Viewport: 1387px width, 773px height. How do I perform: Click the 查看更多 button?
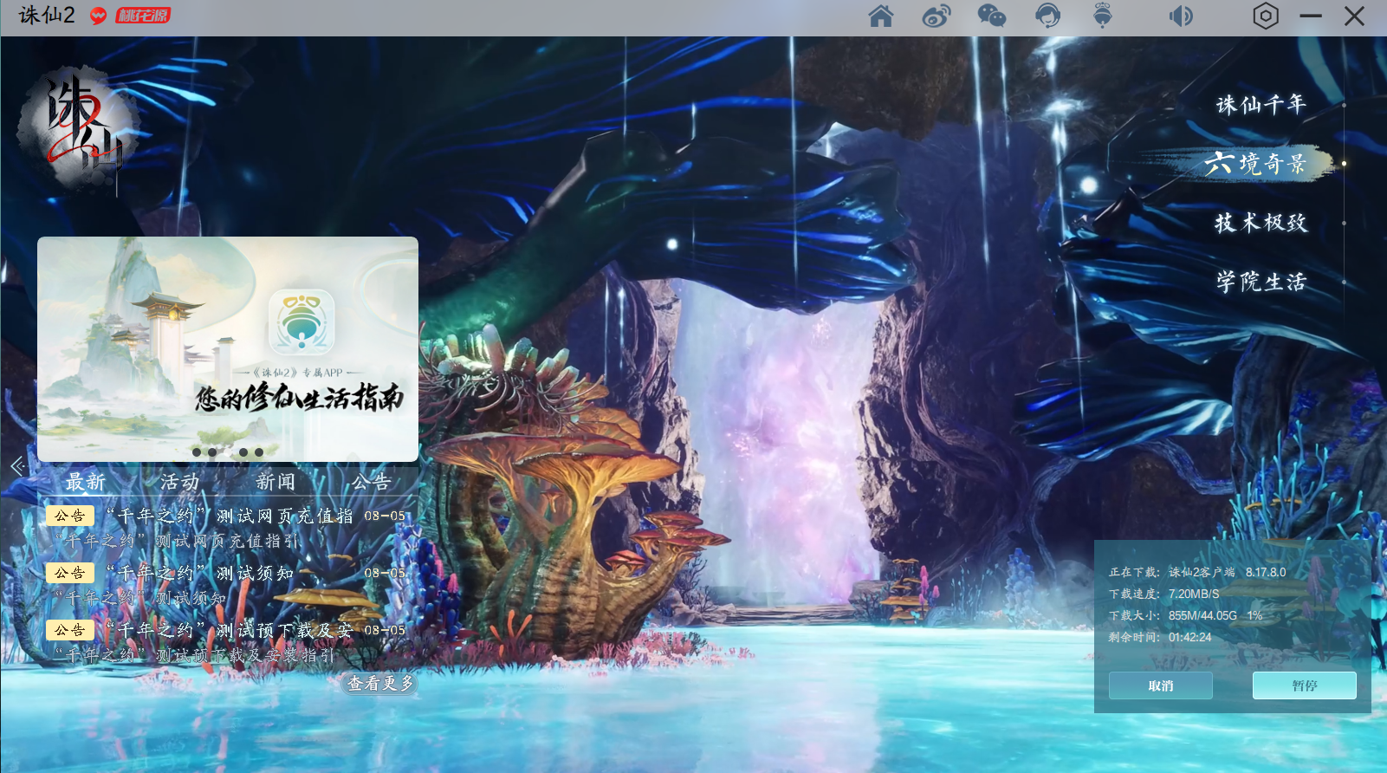point(380,684)
